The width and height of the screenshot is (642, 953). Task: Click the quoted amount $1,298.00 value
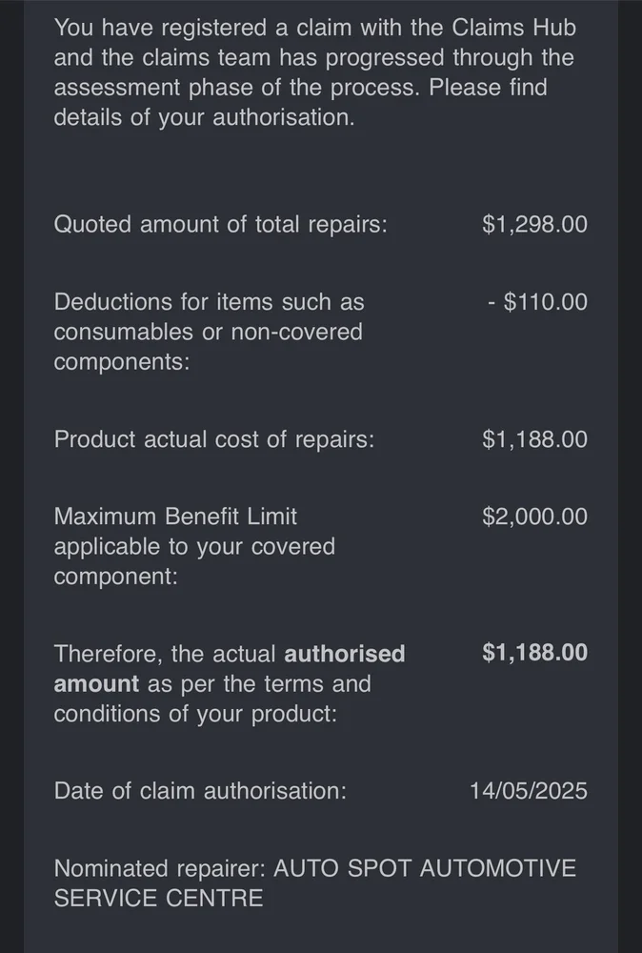pyautogui.click(x=534, y=226)
